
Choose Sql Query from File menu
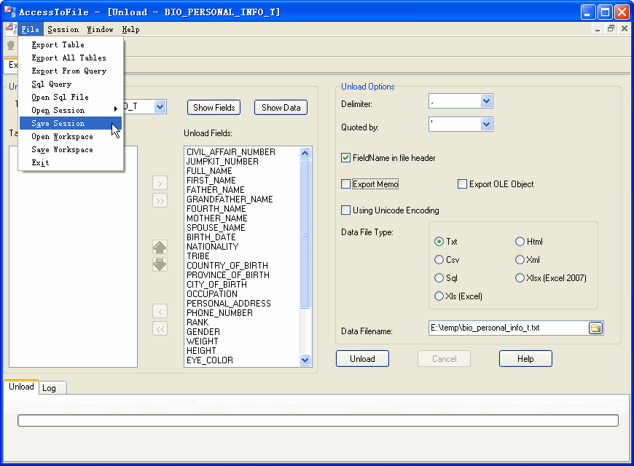(x=71, y=84)
